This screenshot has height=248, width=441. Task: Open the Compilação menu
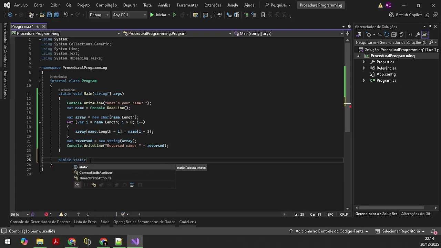[x=106, y=5]
